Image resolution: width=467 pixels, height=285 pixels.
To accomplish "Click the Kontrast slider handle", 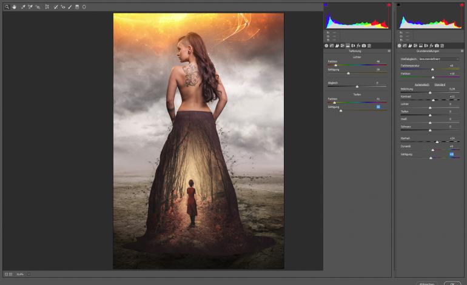I will [x=433, y=100].
